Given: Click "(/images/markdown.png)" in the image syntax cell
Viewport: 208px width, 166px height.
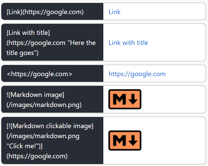Looking at the screenshot, I should tap(44, 105).
